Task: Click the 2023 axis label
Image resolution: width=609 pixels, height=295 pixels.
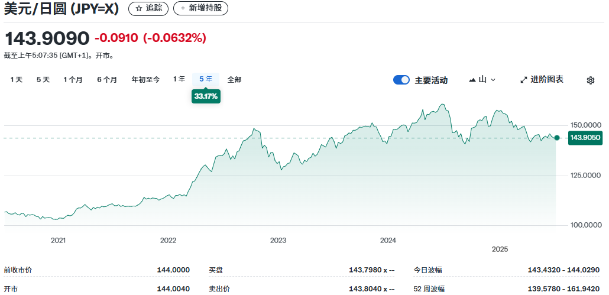Action: pos(278,241)
